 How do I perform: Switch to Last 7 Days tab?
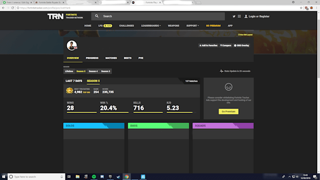74,81
